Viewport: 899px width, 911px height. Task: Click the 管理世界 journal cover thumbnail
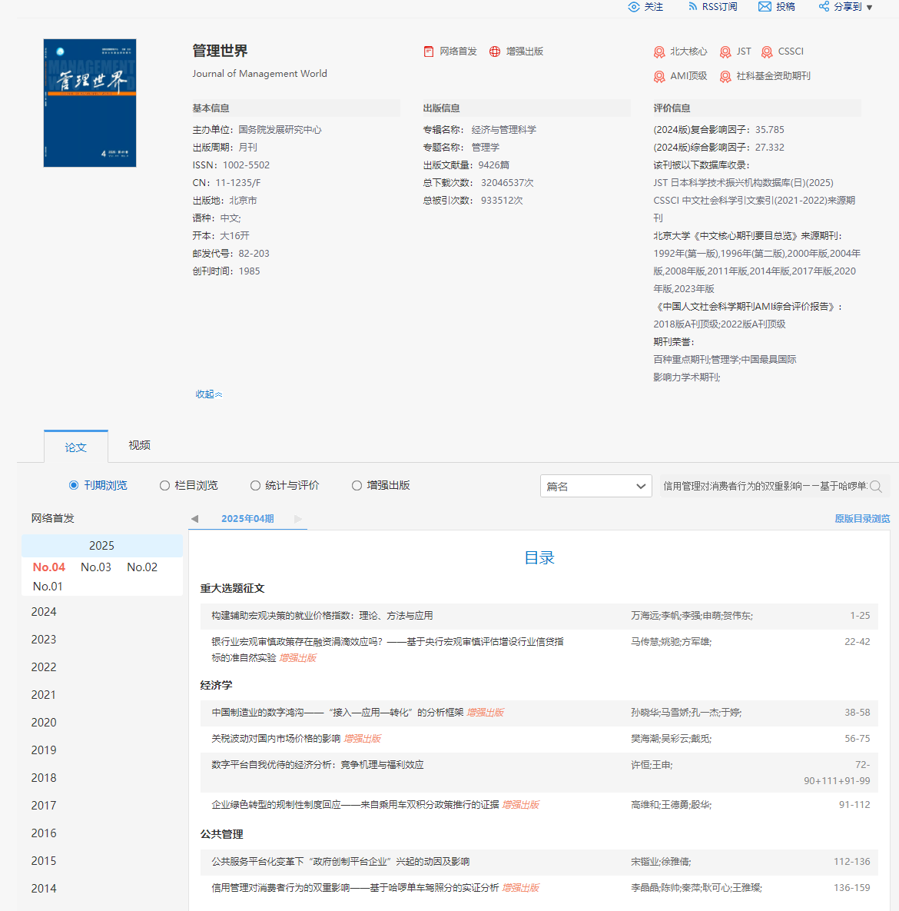coord(90,103)
